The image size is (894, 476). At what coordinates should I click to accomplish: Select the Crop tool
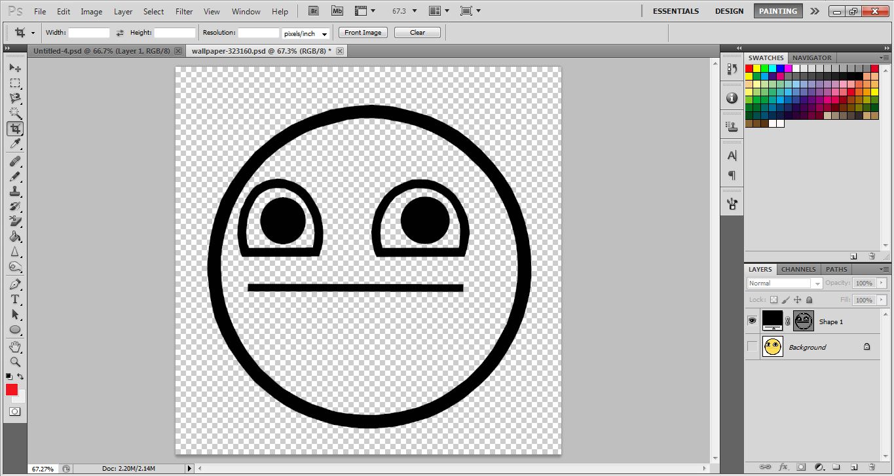click(x=16, y=128)
